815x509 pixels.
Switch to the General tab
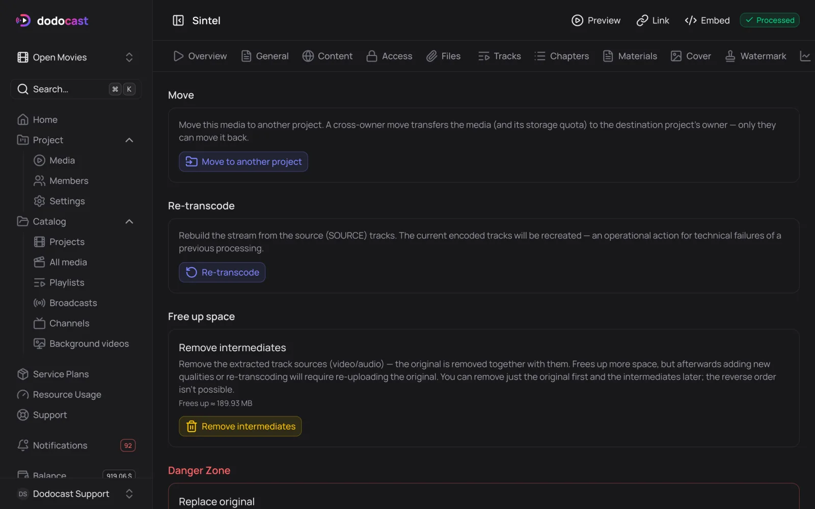265,56
